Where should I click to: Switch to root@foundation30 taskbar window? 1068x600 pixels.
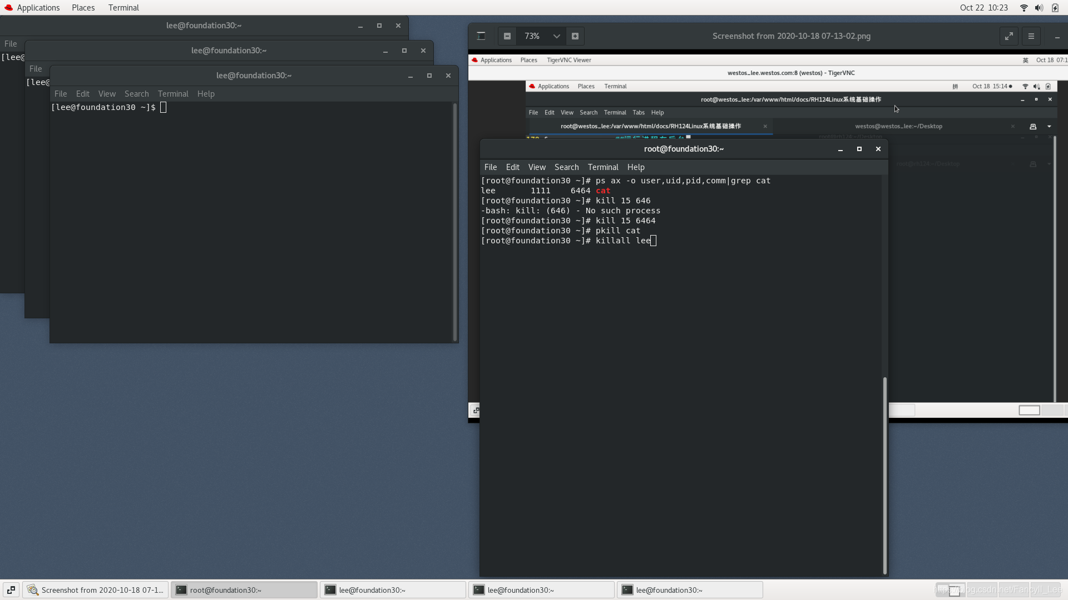pyautogui.click(x=244, y=590)
